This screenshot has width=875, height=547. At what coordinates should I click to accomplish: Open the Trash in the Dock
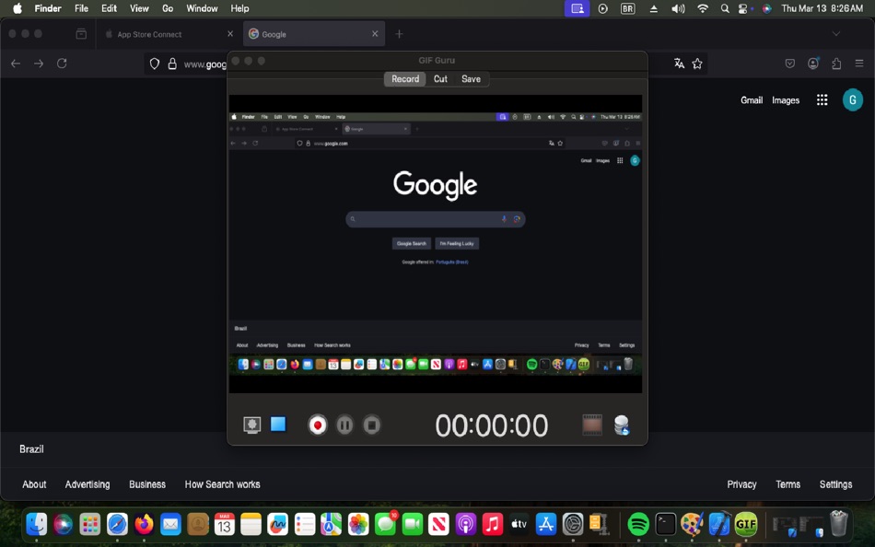pos(839,524)
